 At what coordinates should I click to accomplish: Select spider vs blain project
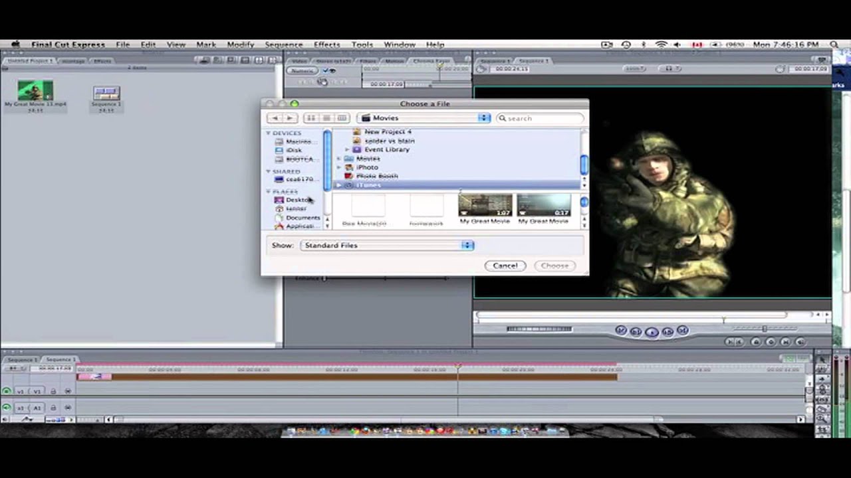(389, 141)
